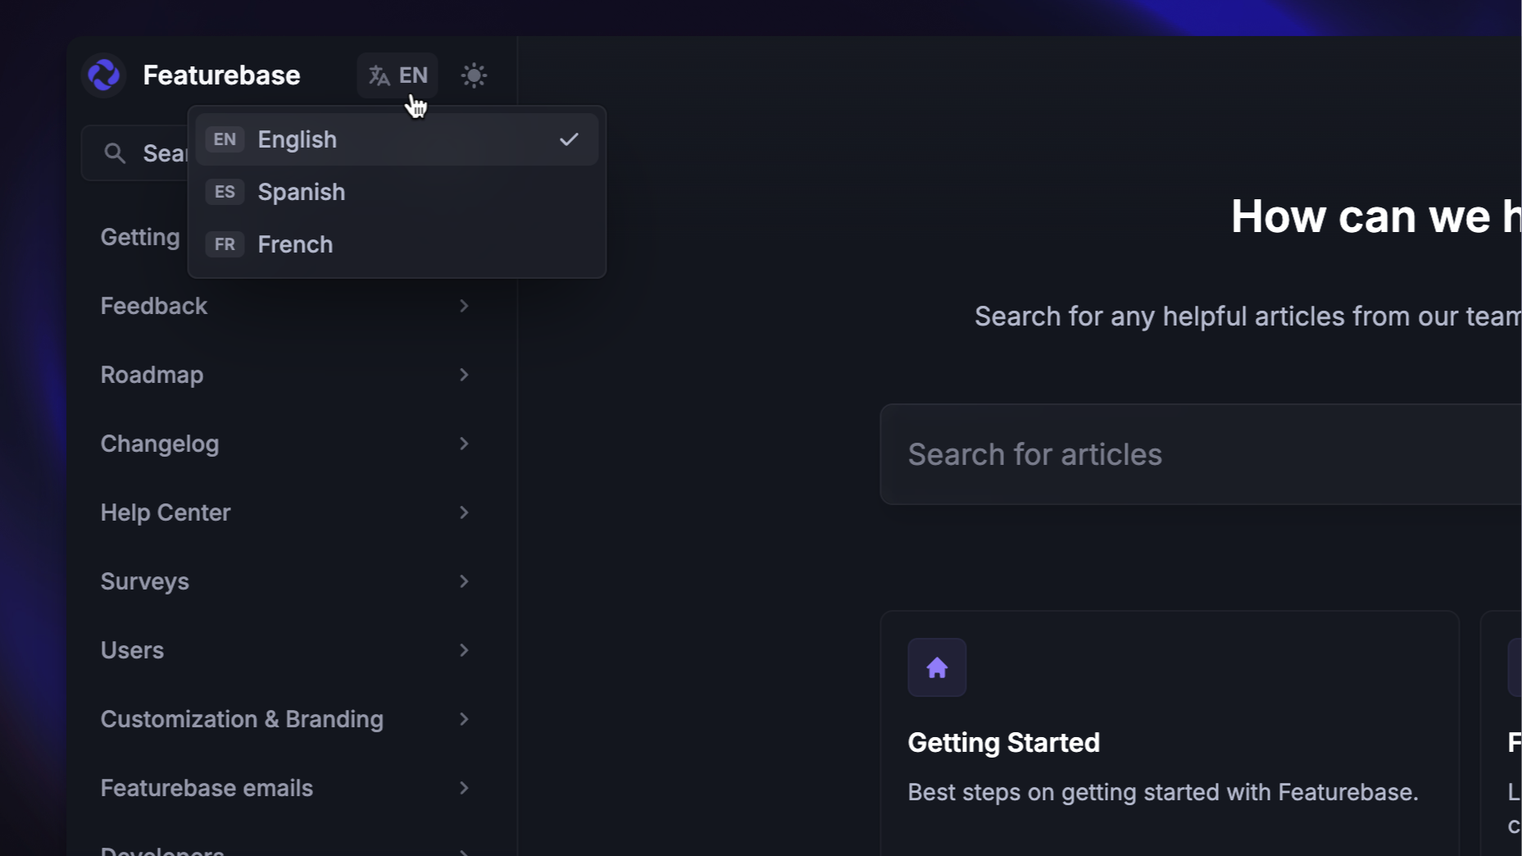Click the checkmark next to English
Viewport: 1522px width, 856px height.
[x=569, y=139]
